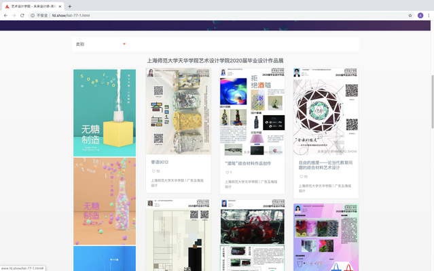Open the "酒驾"综合材料作品创作 title link
This screenshot has height=271, width=434.
(x=248, y=163)
